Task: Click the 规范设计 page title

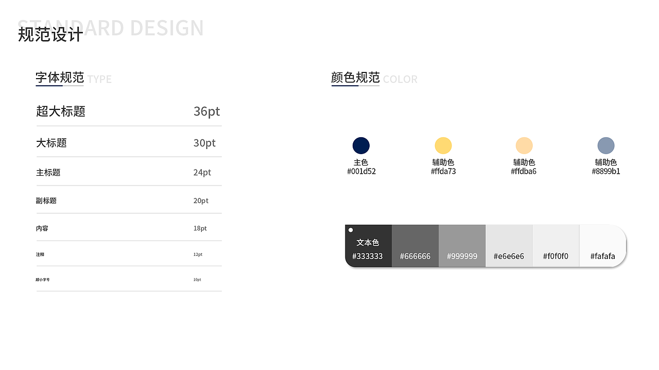Action: pyautogui.click(x=50, y=34)
